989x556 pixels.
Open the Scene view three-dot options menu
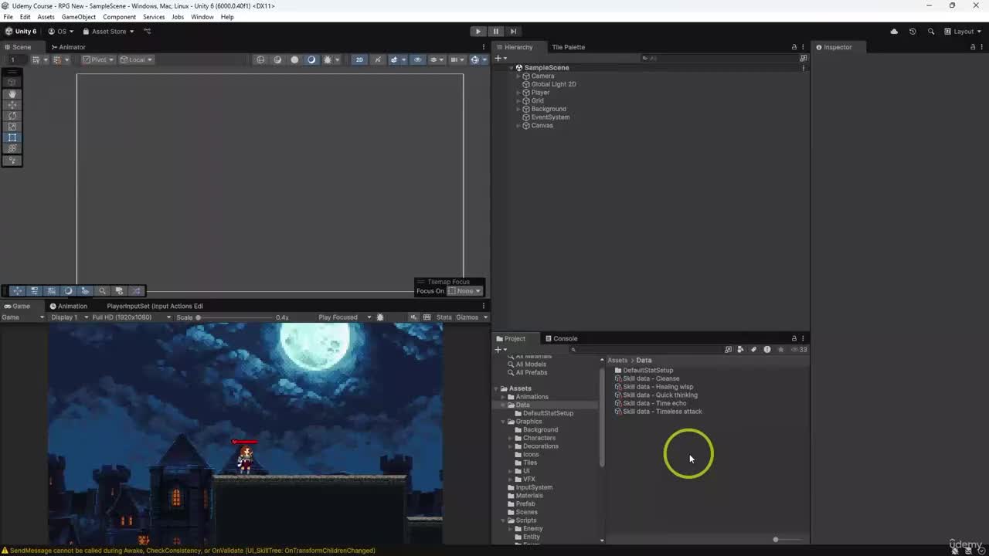pos(484,47)
